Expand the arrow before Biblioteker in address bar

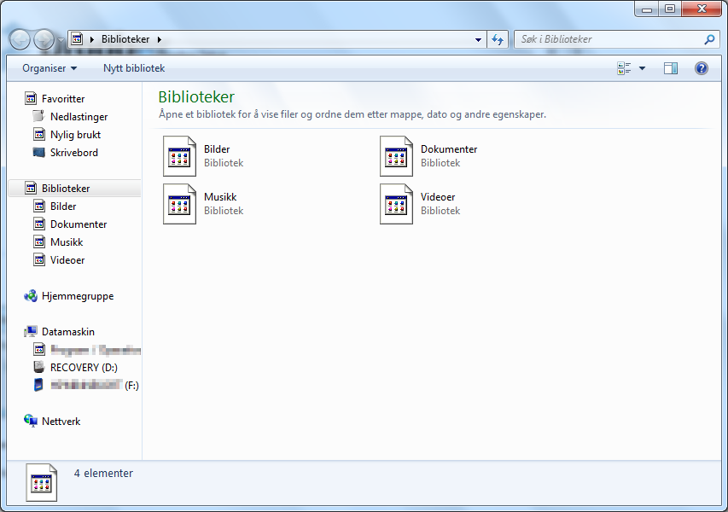click(92, 39)
